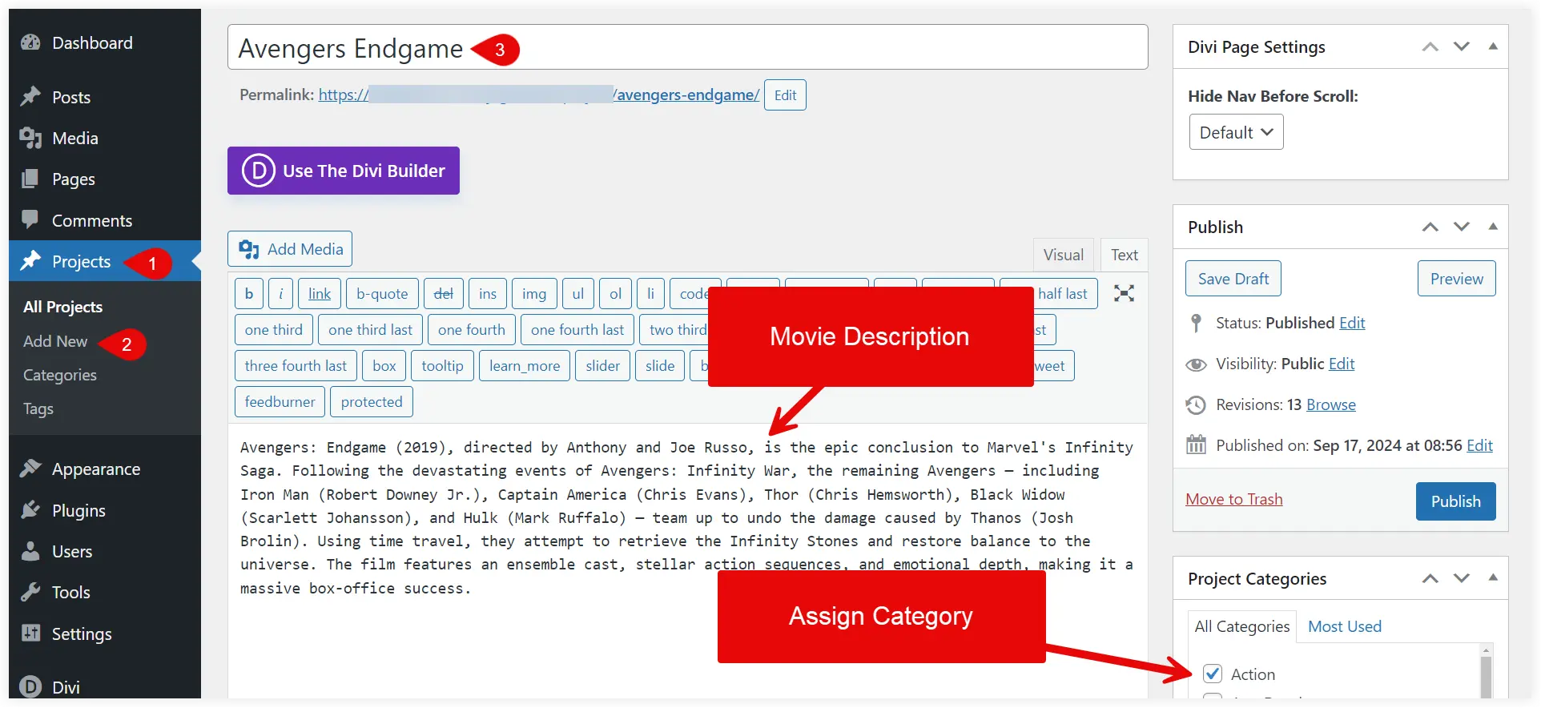Click the ins quicktag
1541x708 pixels.
click(x=488, y=294)
